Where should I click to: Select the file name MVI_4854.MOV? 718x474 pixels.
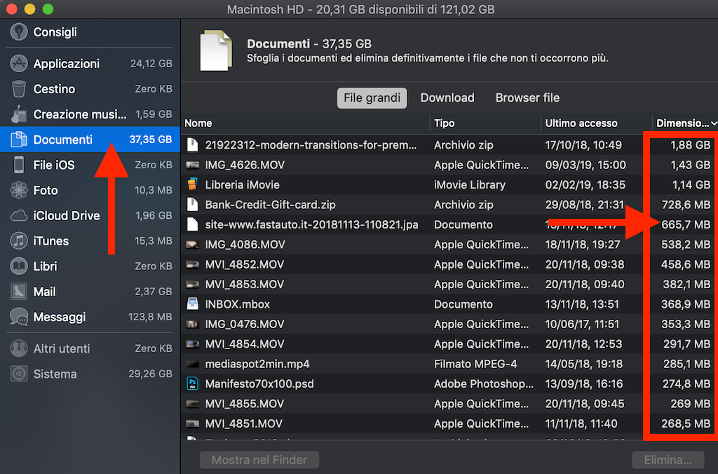tap(245, 344)
